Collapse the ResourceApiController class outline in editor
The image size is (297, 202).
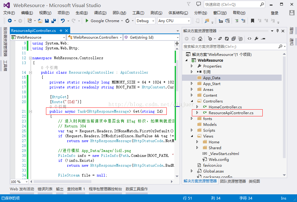30,72
